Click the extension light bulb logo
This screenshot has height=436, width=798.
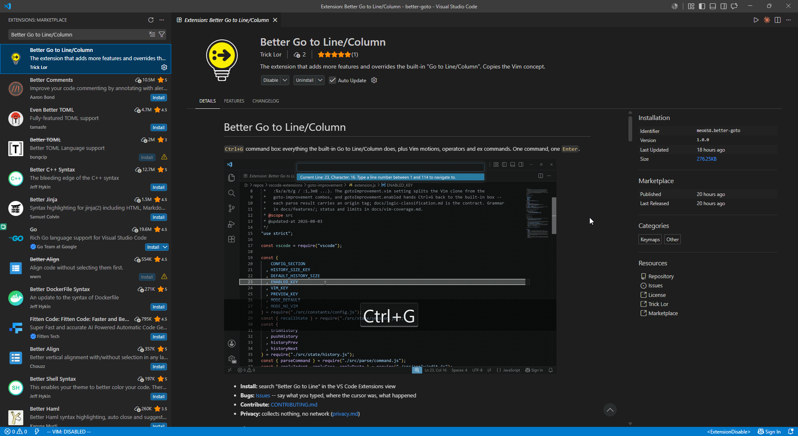222,60
